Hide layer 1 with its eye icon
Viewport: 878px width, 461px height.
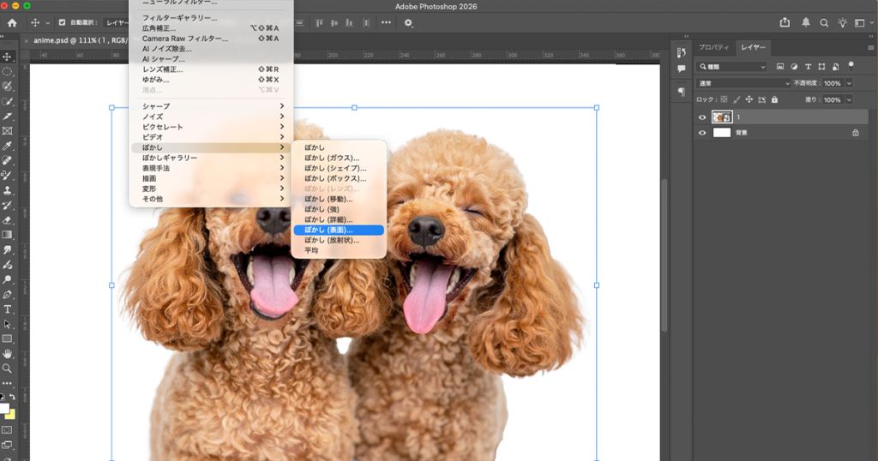point(702,117)
